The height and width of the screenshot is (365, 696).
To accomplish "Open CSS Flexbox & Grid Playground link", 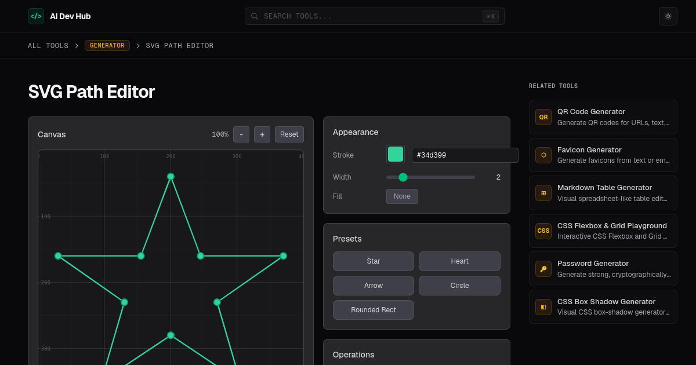I will [603, 231].
